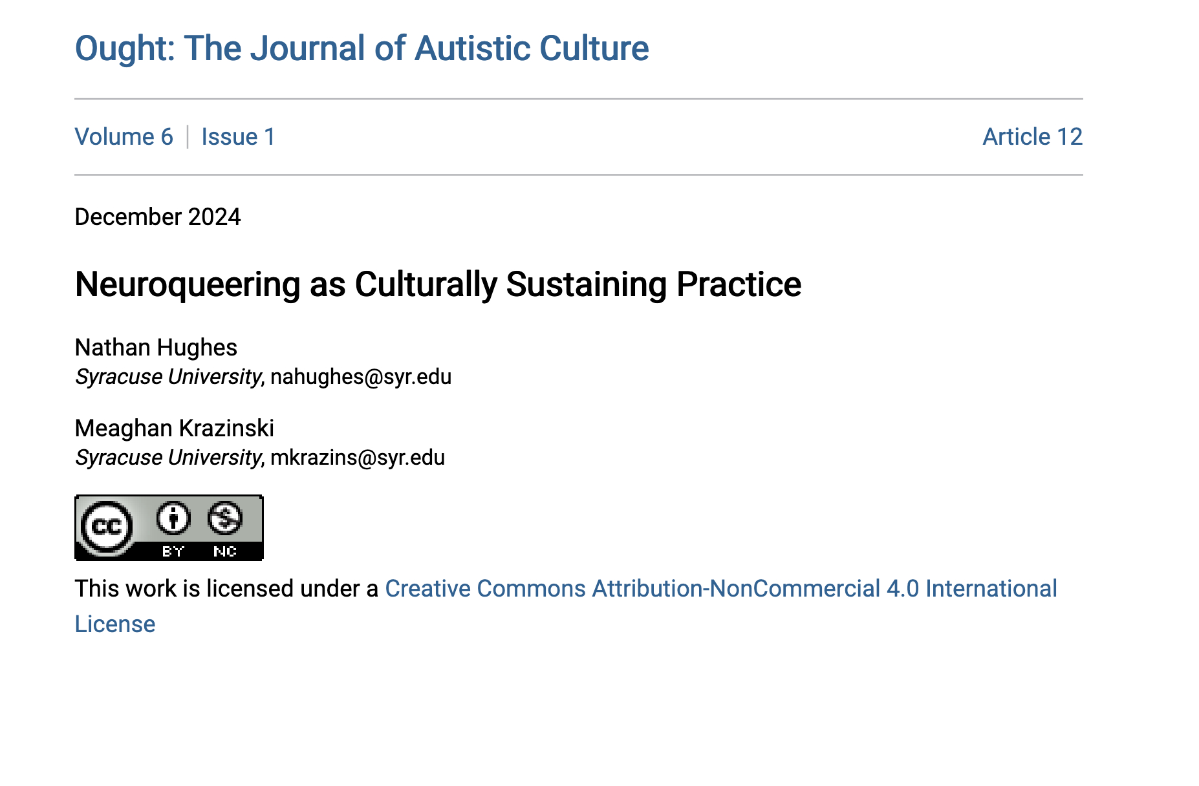Screen dimensions: 1199x786
Task: Click the Neuroqueering as Culturally Sustaining Practice title
Action: coord(438,284)
